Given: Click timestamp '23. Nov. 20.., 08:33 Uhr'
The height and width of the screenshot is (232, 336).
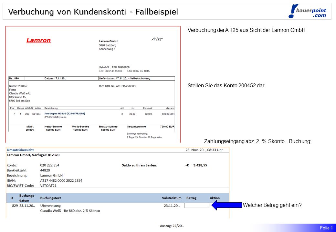Looking at the screenshot, I should [204, 150].
